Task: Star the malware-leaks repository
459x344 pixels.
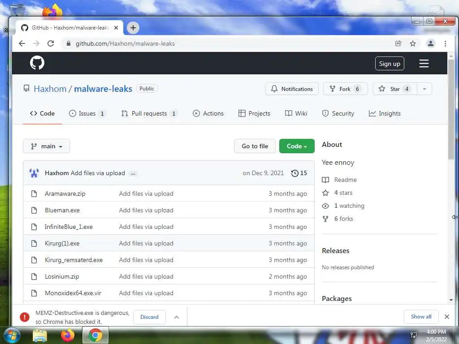Action: tap(394, 89)
